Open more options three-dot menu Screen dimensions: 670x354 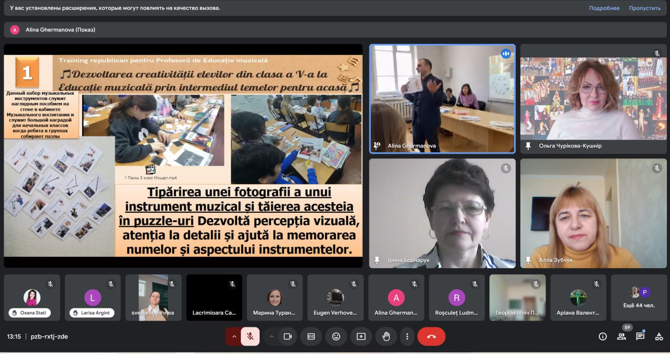tap(407, 337)
